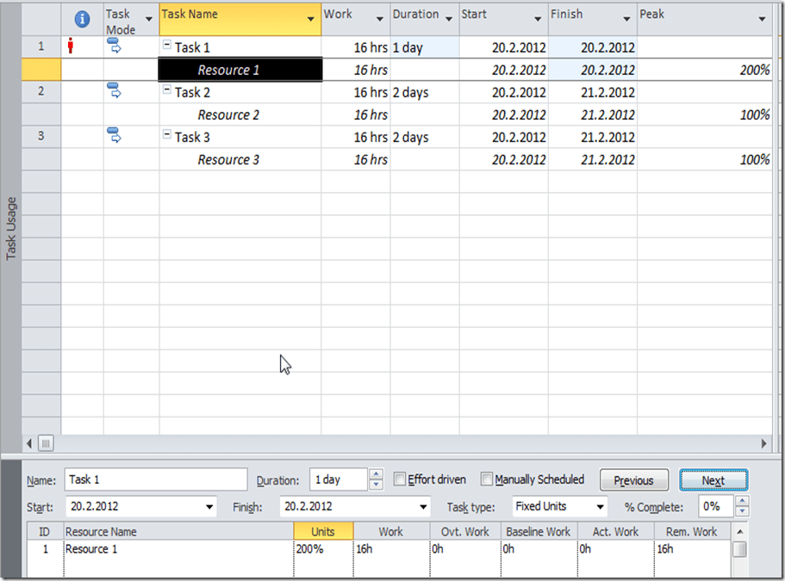This screenshot has width=785, height=581.
Task: Open the Task type dropdown showing Fixed Units
Action: coord(601,507)
